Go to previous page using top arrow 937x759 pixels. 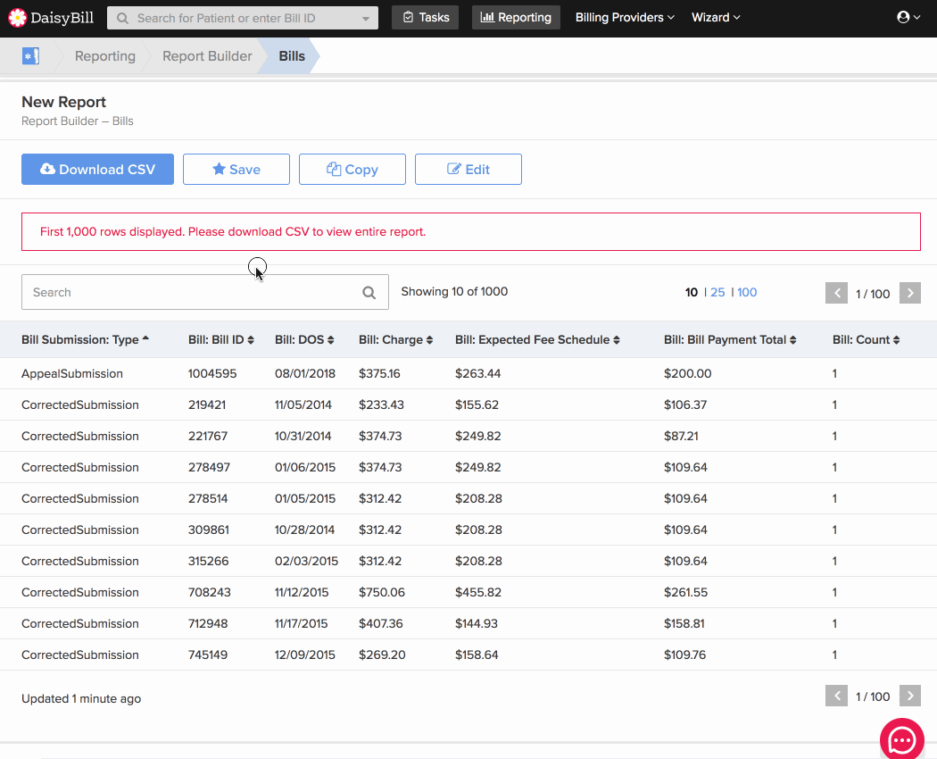836,293
